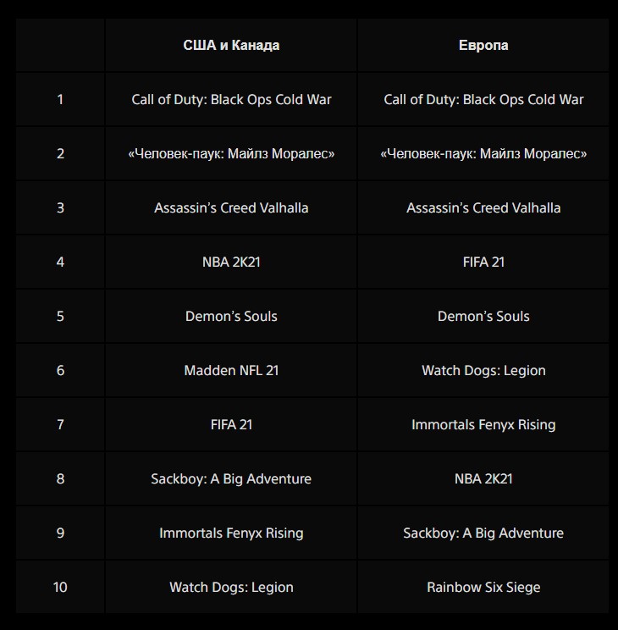Select Sackboy: A Big Adventure in Европа column

pos(483,533)
